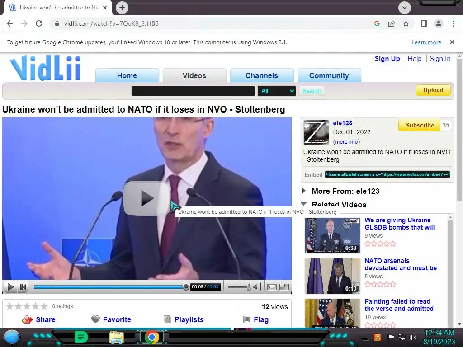
Task: Toggle fullscreen/small player icon
Action: pyautogui.click(x=284, y=287)
